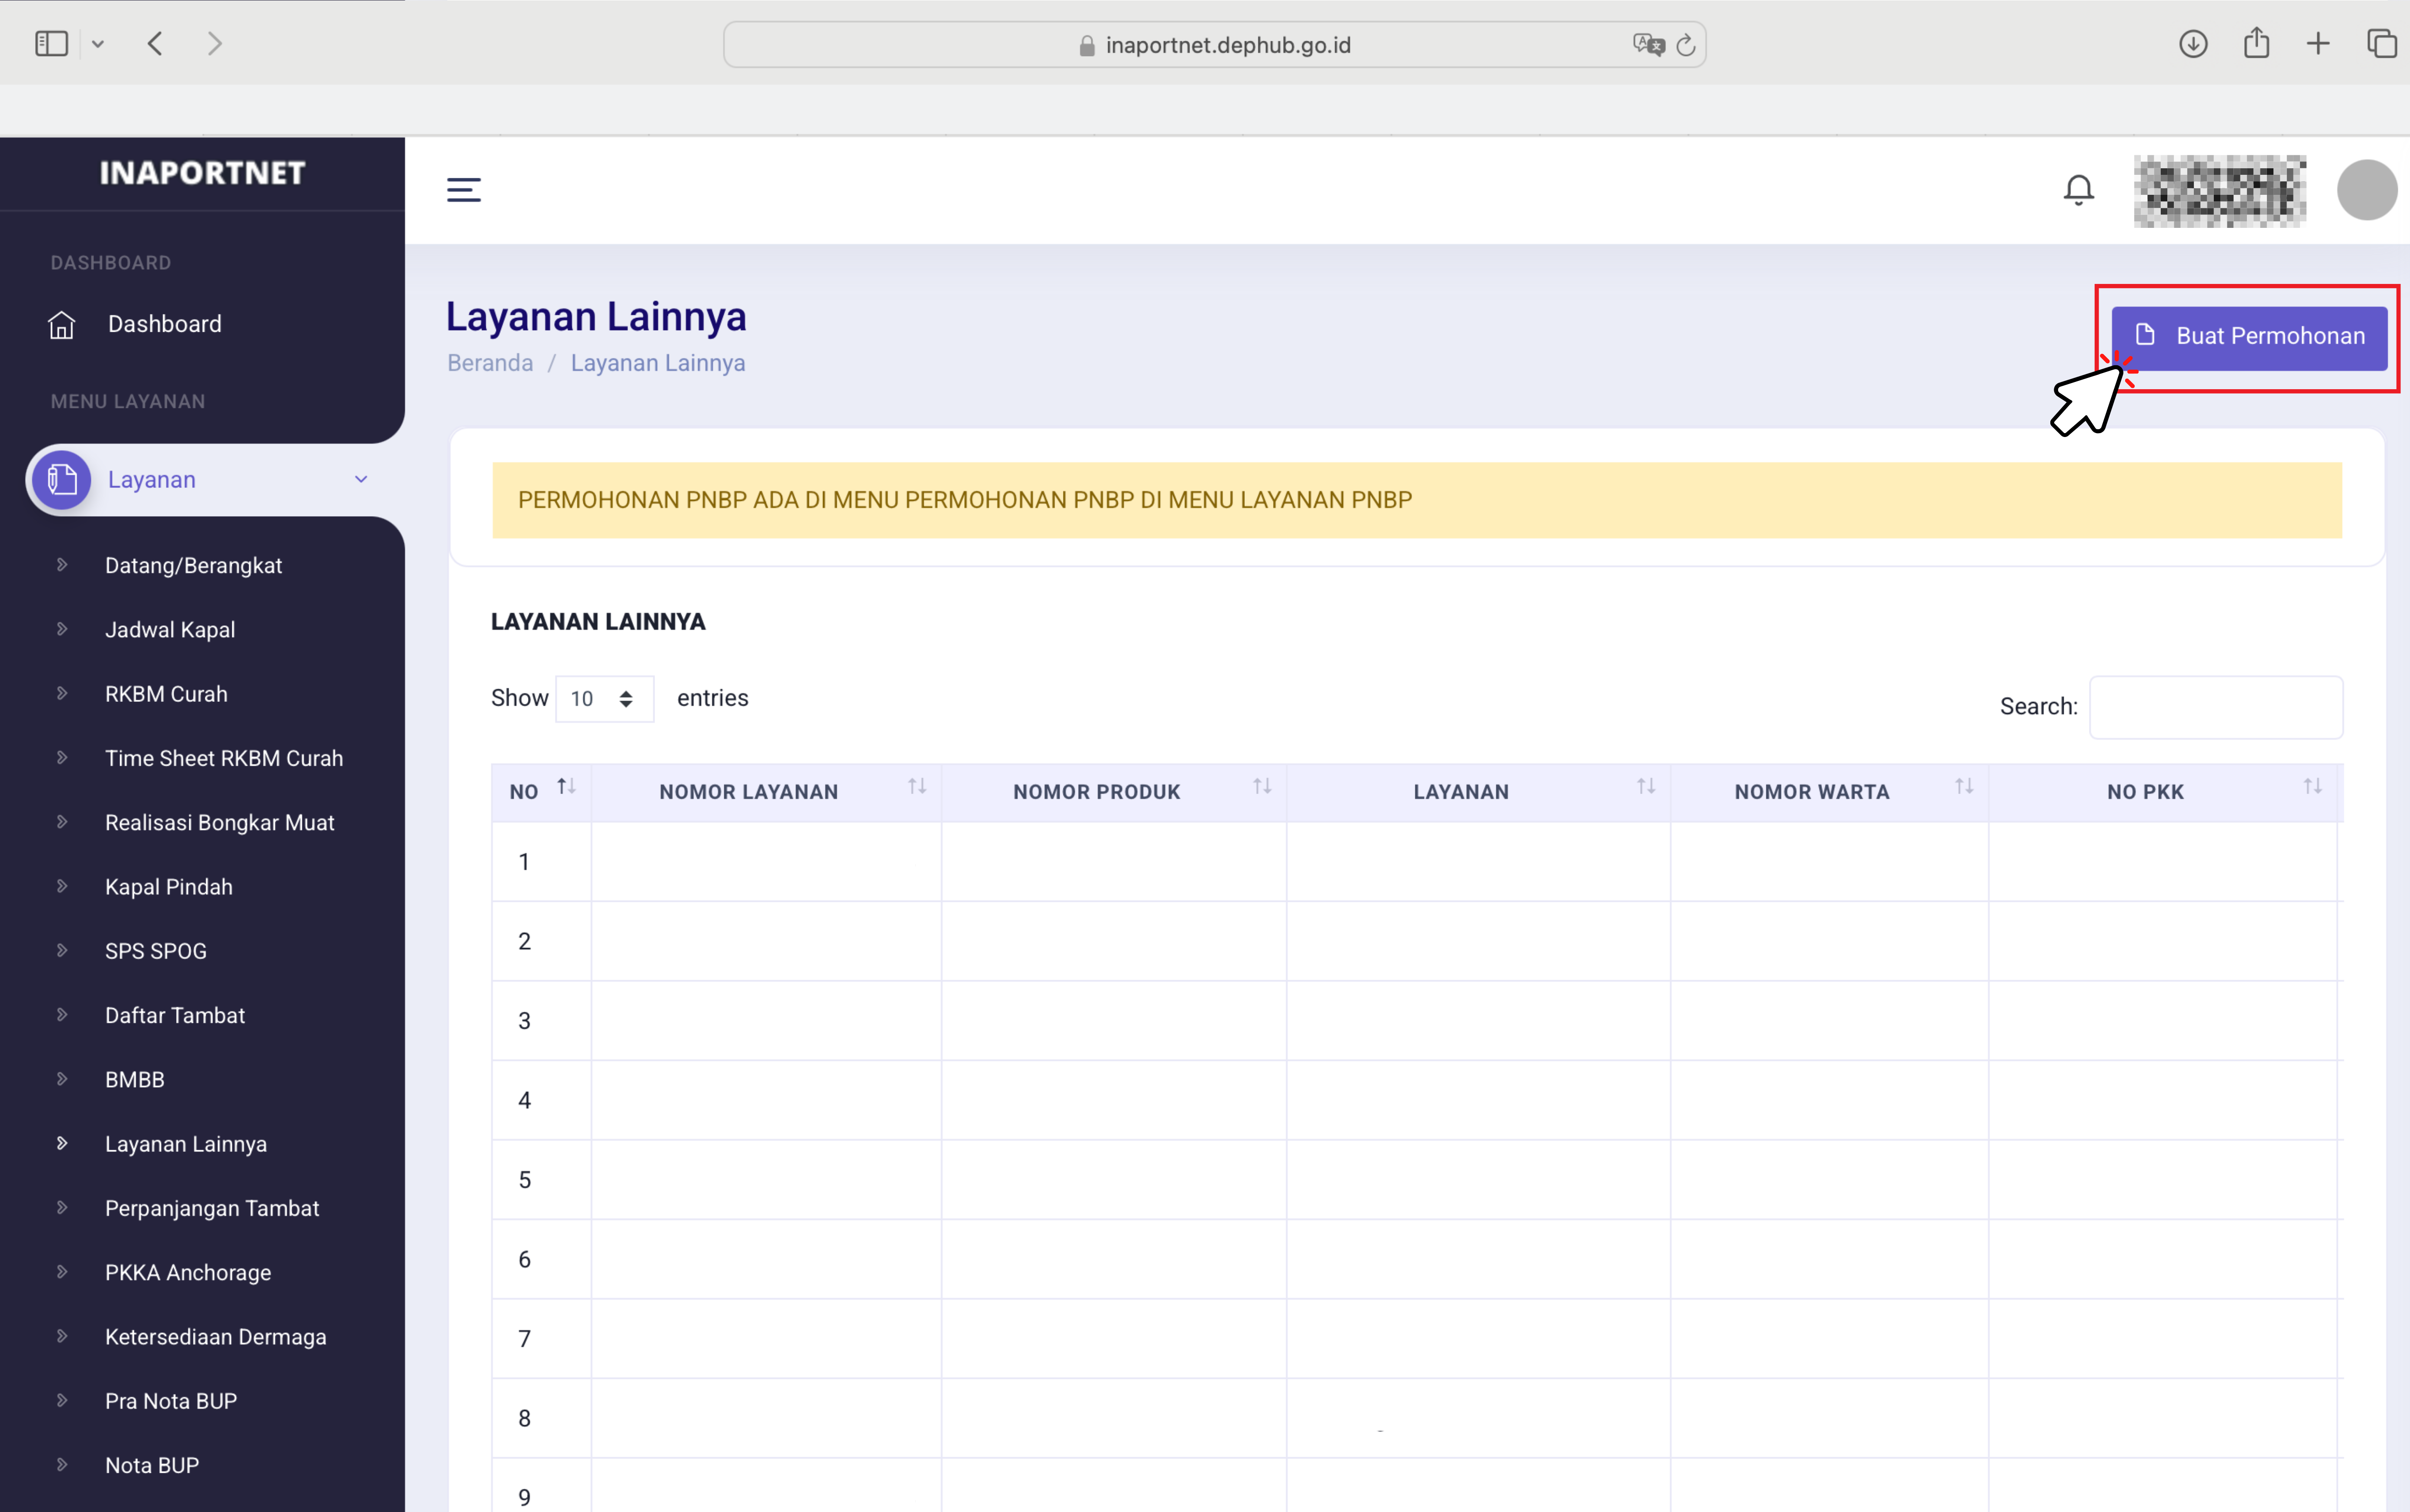Click the notification bell icon

2078,190
